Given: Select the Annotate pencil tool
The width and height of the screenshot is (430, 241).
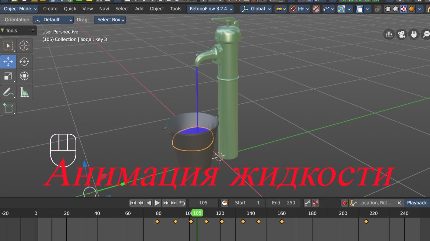Looking at the screenshot, I should (x=8, y=92).
